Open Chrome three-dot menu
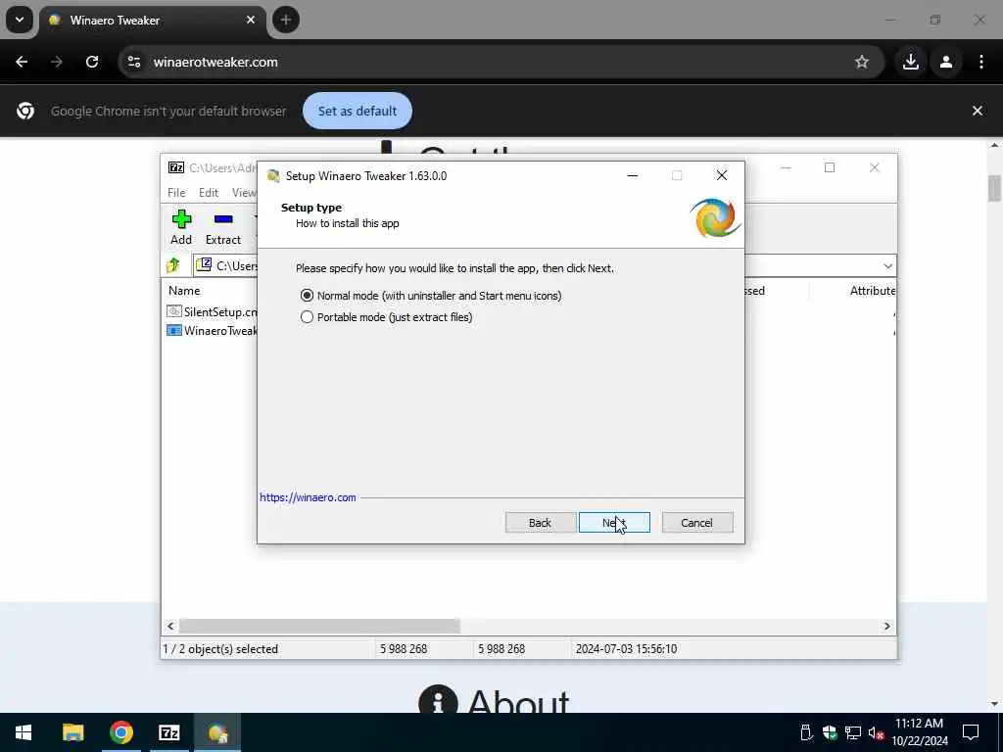Screen dimensions: 1003x752 click(x=981, y=62)
